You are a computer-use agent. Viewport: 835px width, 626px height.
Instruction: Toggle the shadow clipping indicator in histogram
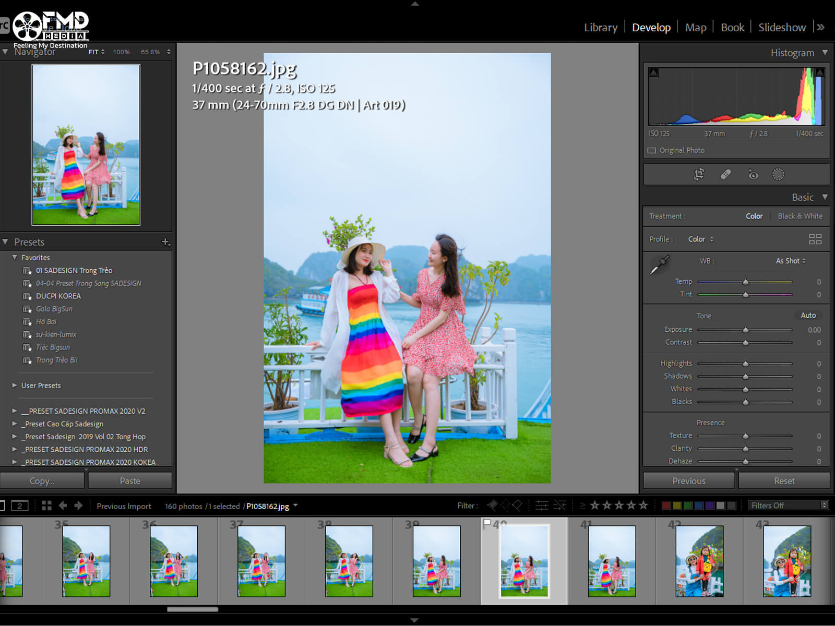(654, 72)
